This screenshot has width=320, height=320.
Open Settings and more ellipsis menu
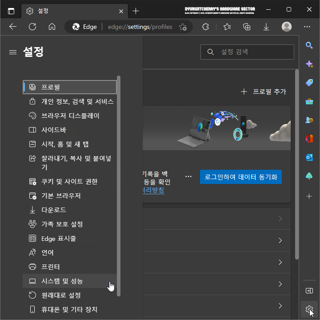(x=307, y=27)
